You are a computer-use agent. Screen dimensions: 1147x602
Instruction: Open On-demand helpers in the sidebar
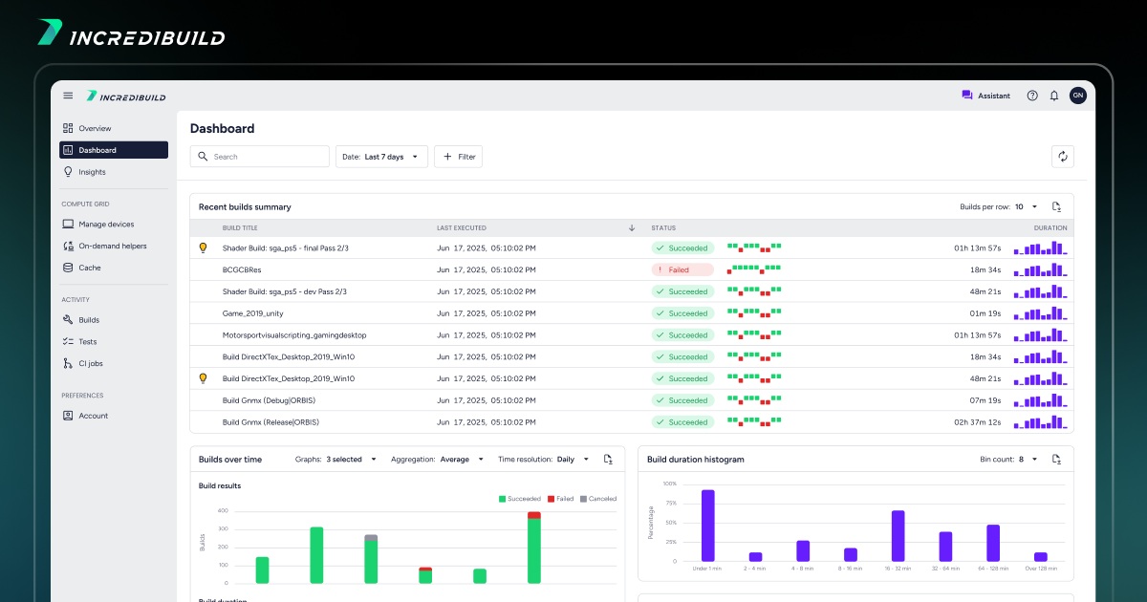point(114,246)
